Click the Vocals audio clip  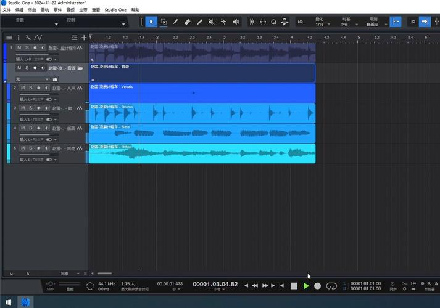pos(202,93)
